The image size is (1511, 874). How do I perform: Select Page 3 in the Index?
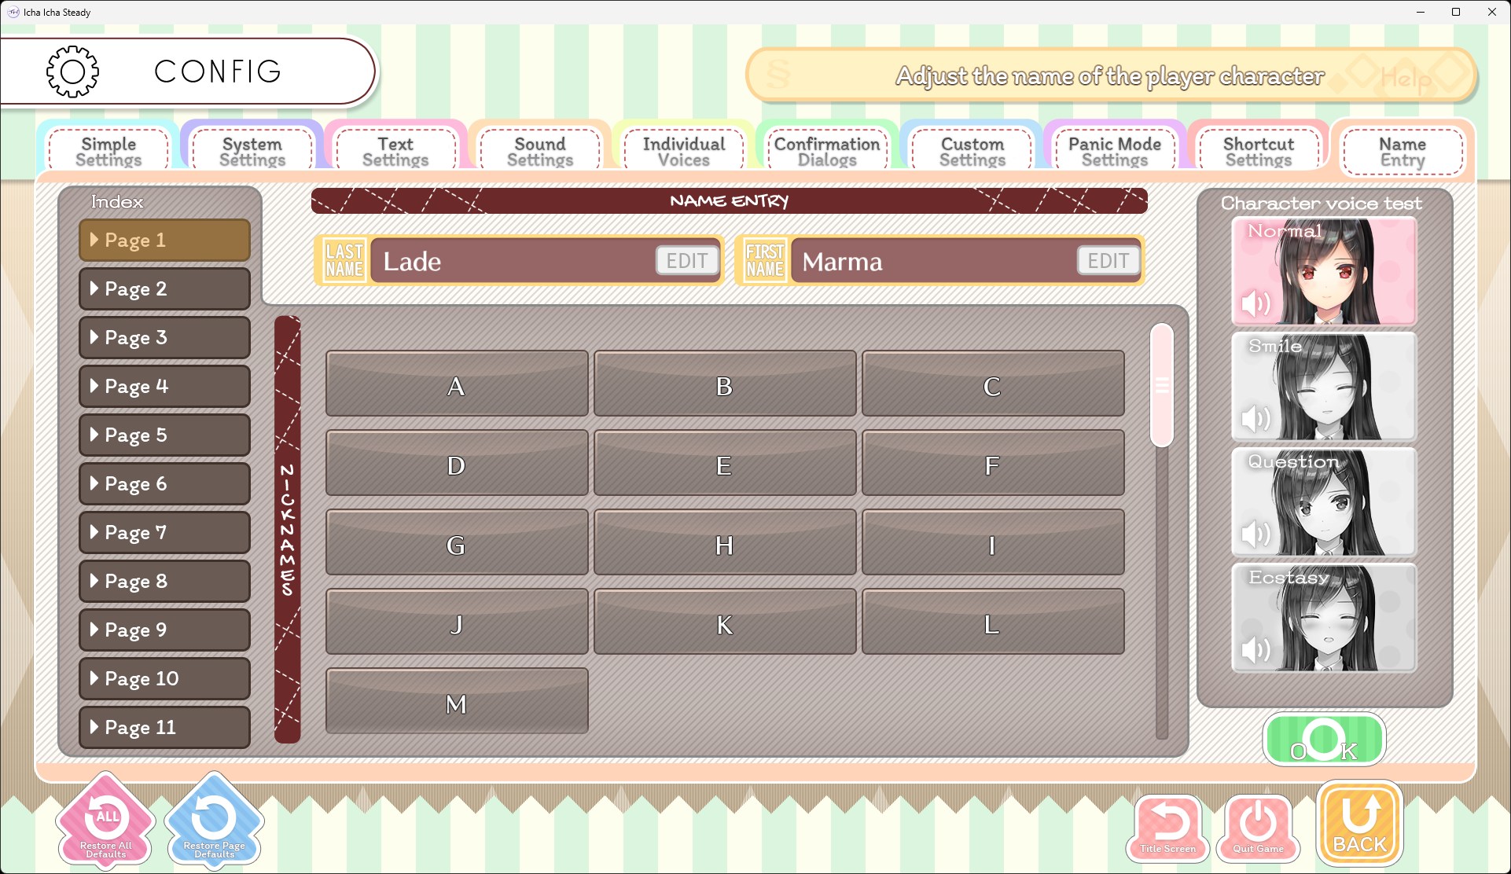pos(164,338)
